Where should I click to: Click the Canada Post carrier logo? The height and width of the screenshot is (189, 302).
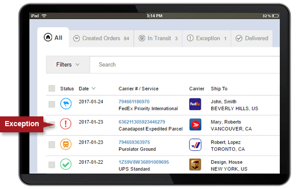point(195,125)
